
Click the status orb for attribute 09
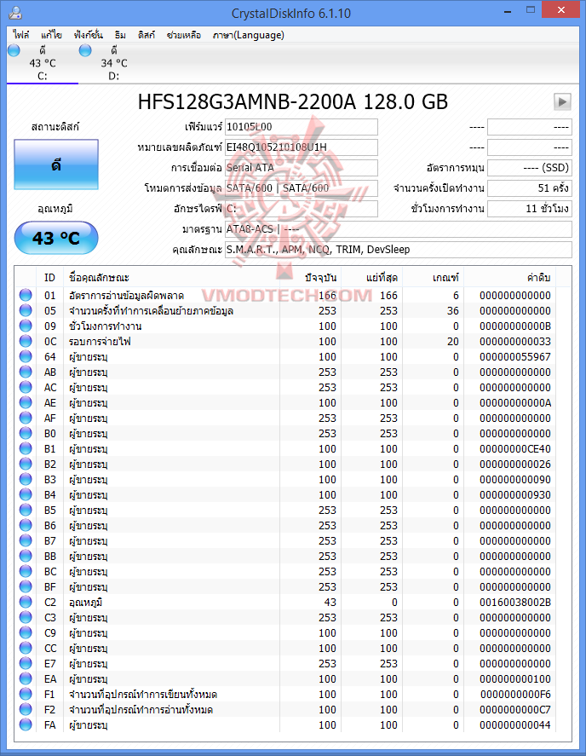coord(26,326)
